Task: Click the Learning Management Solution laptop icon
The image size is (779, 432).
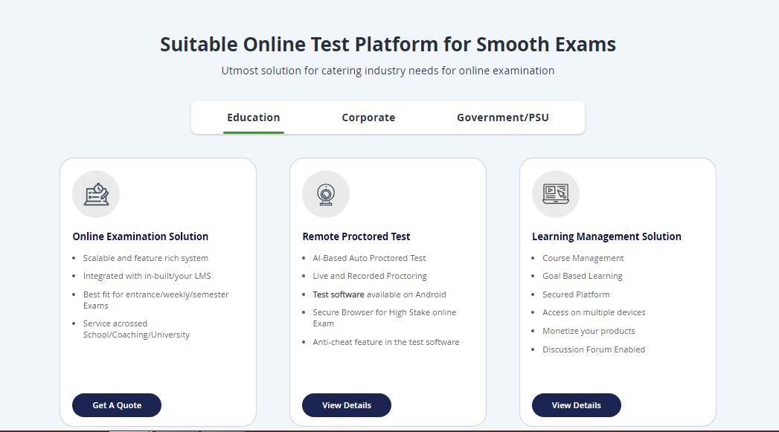Action: tap(555, 194)
